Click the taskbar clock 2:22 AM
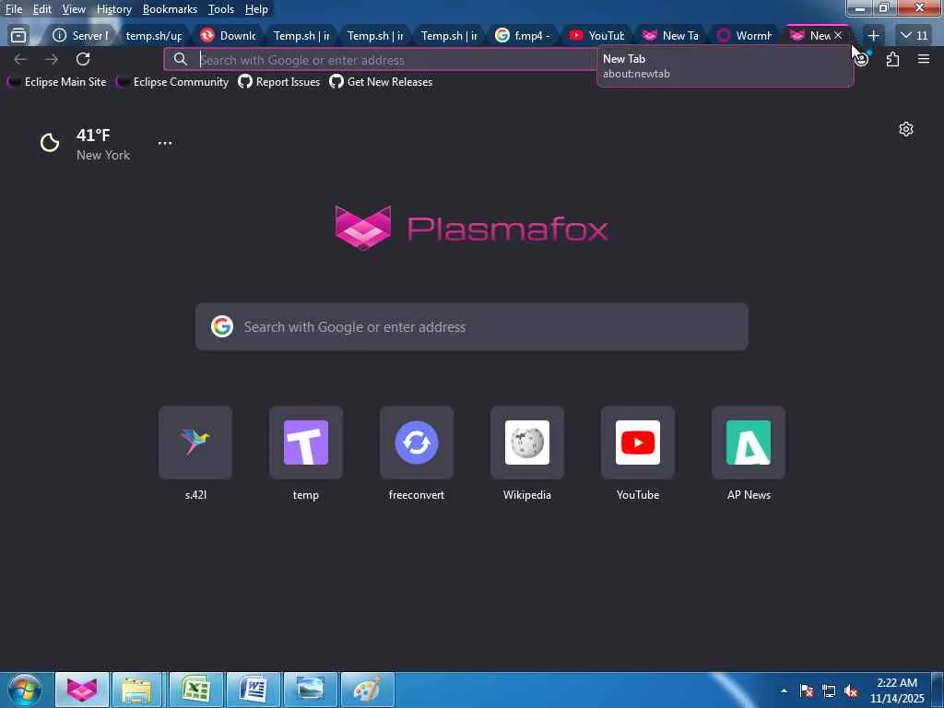944x708 pixels. click(897, 690)
